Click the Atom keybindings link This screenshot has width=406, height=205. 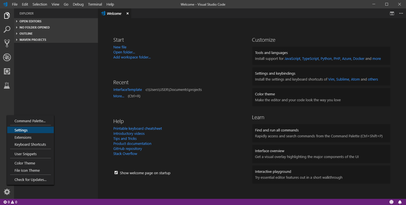point(355,79)
